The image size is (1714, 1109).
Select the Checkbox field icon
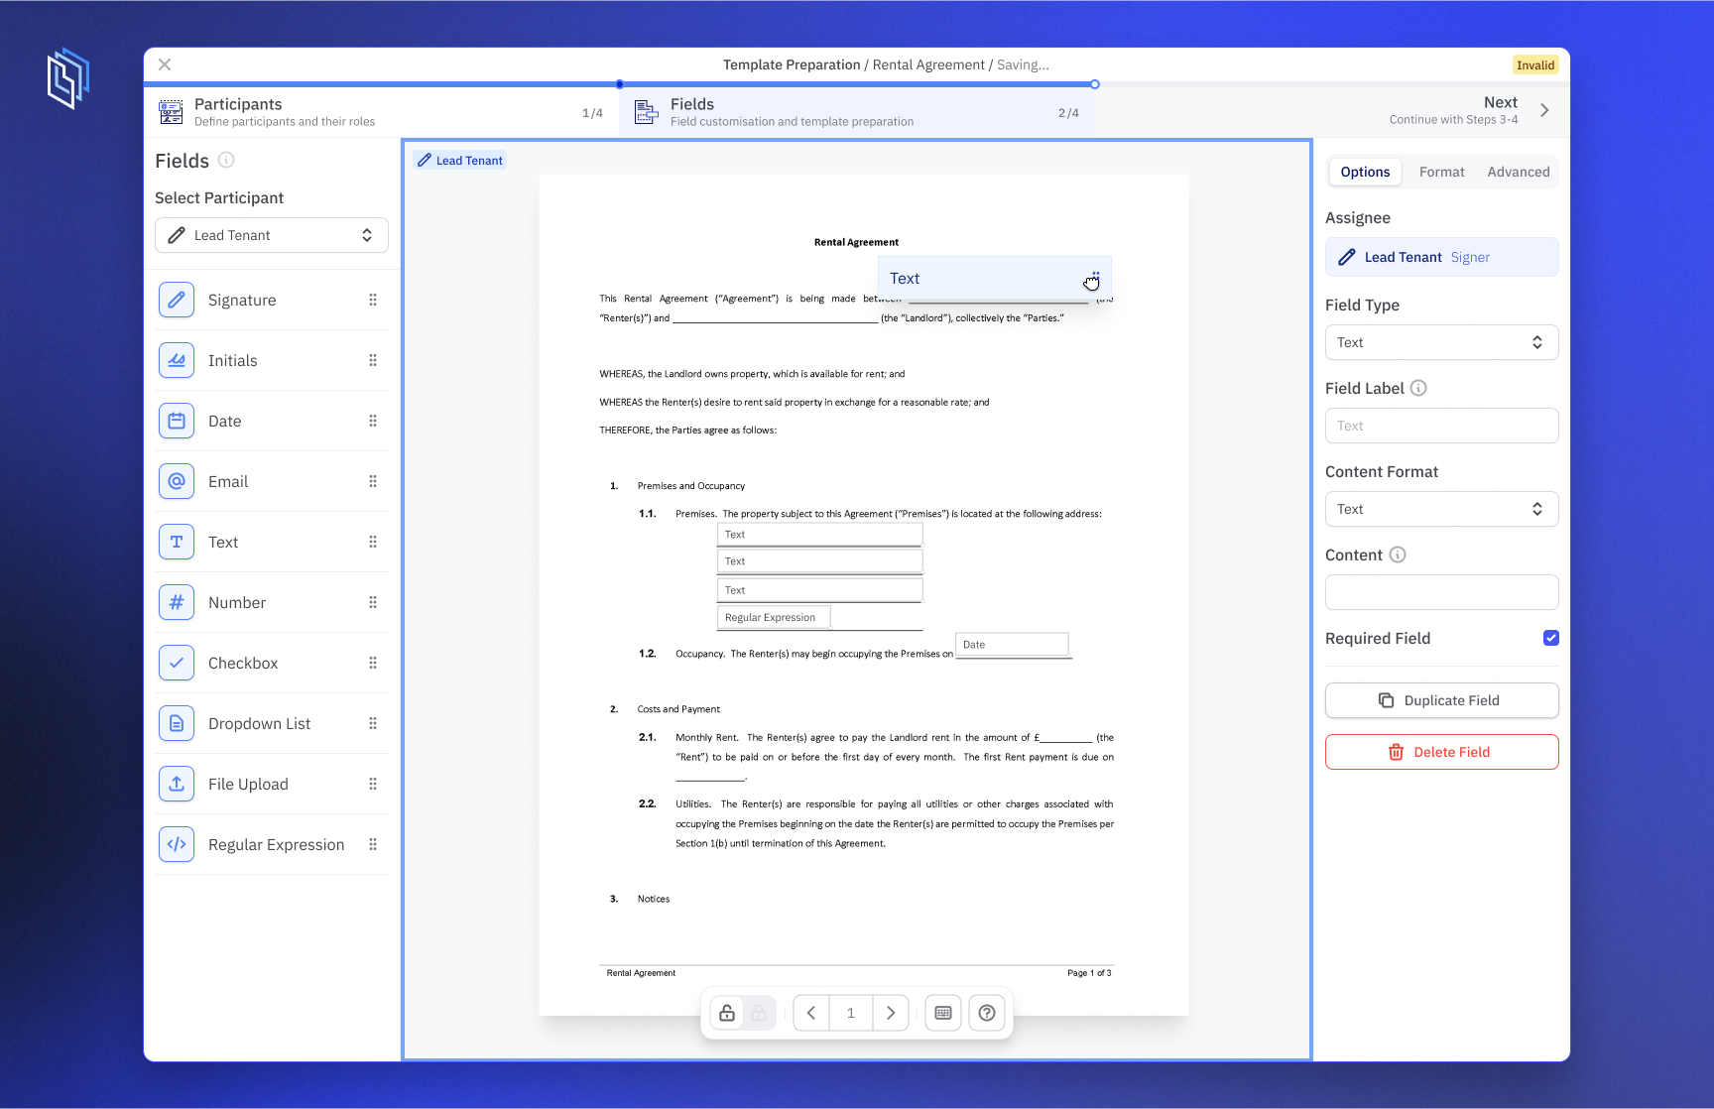[x=176, y=663]
